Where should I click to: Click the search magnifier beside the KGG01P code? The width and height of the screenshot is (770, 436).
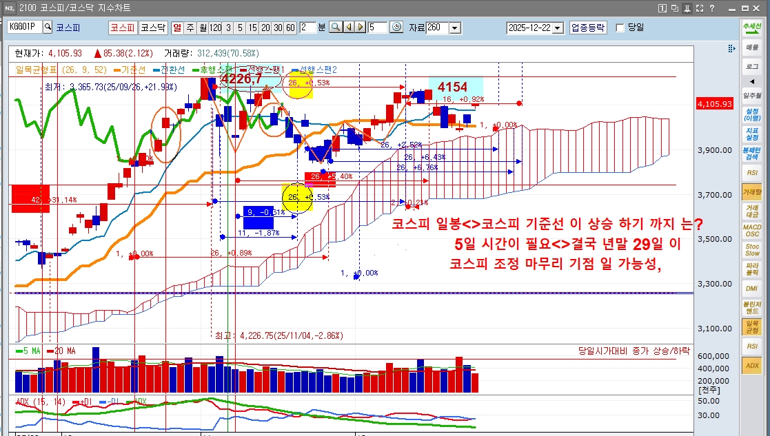coord(48,27)
